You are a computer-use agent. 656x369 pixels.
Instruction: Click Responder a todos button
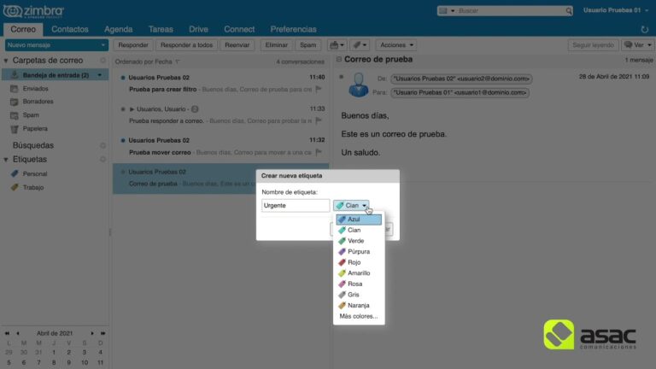tap(186, 44)
